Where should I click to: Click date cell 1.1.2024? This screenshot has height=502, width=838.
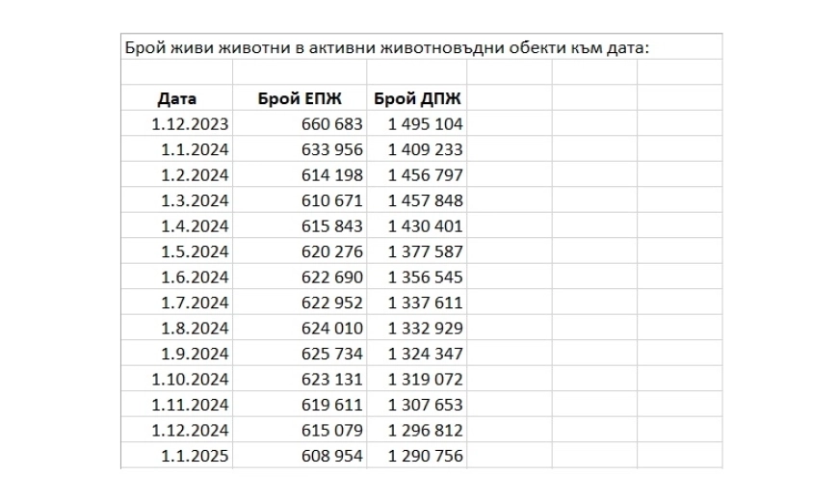pos(196,149)
